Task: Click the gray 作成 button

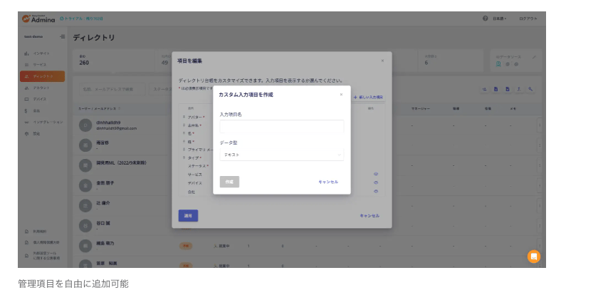Action: point(229,182)
